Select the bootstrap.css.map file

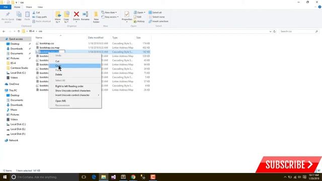point(49,48)
